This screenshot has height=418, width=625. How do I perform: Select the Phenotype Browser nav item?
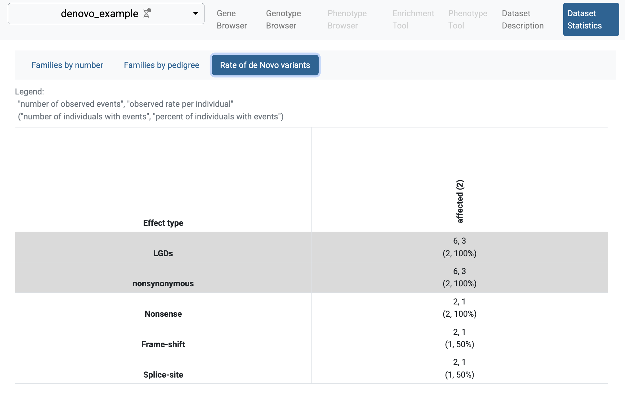pos(347,19)
